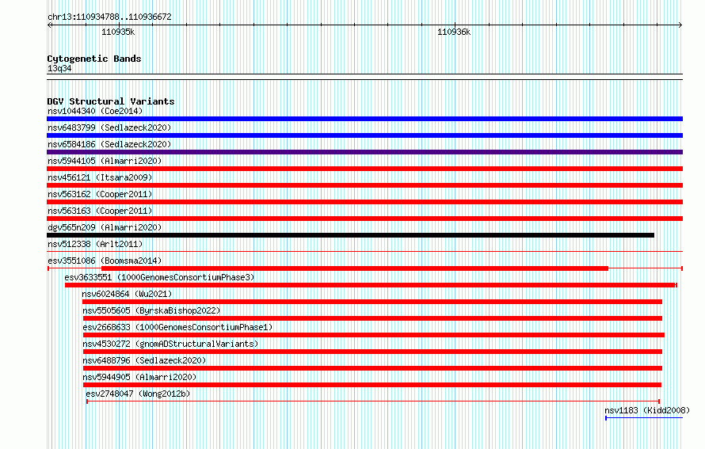Open variant nsv1183 (Kidd2008) label
Screen dimensions: 705x449
[x=647, y=410]
